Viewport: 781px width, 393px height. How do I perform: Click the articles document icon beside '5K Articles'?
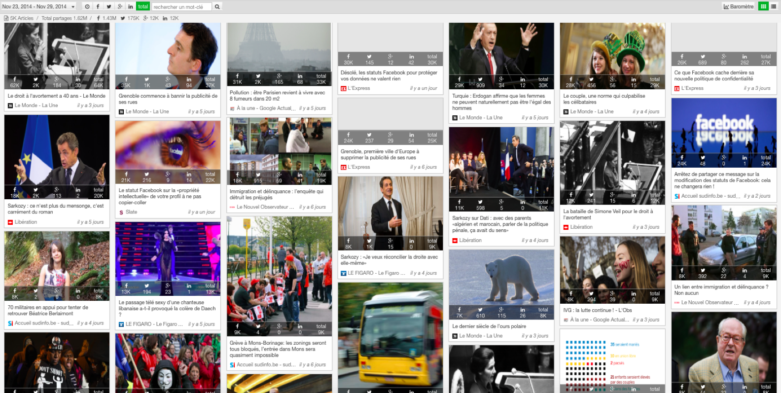click(x=6, y=18)
